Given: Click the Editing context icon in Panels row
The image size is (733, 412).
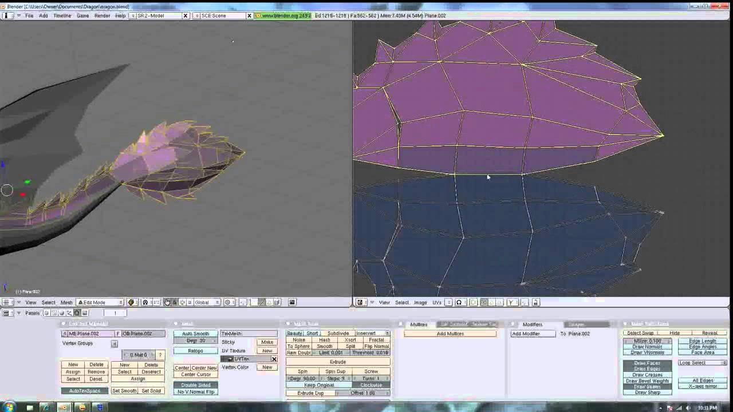Looking at the screenshot, I should [x=77, y=313].
